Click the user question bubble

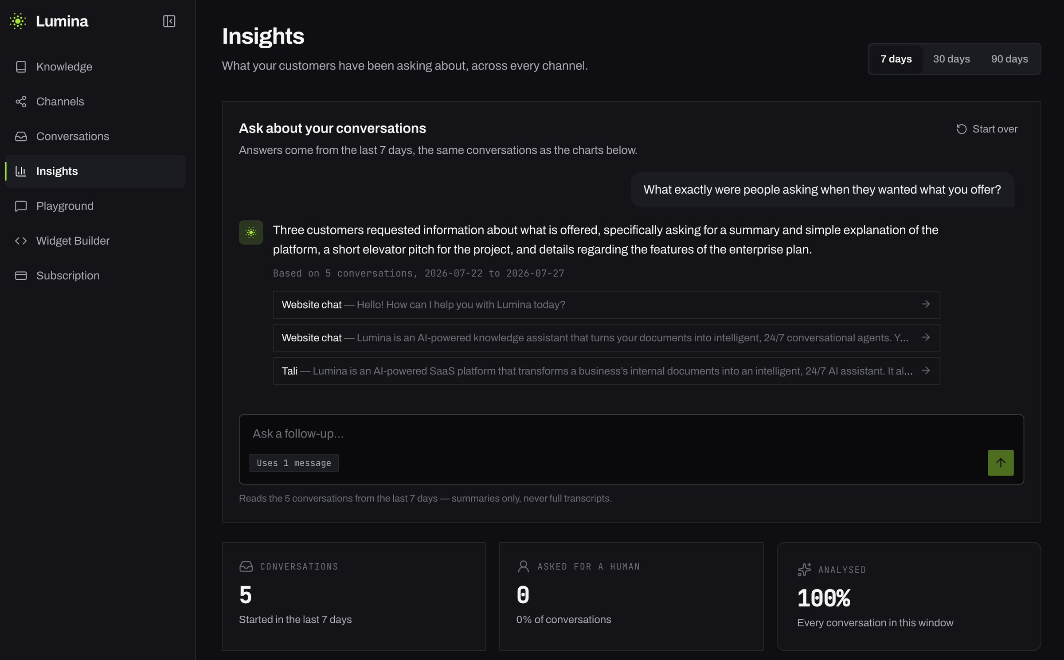(822, 190)
